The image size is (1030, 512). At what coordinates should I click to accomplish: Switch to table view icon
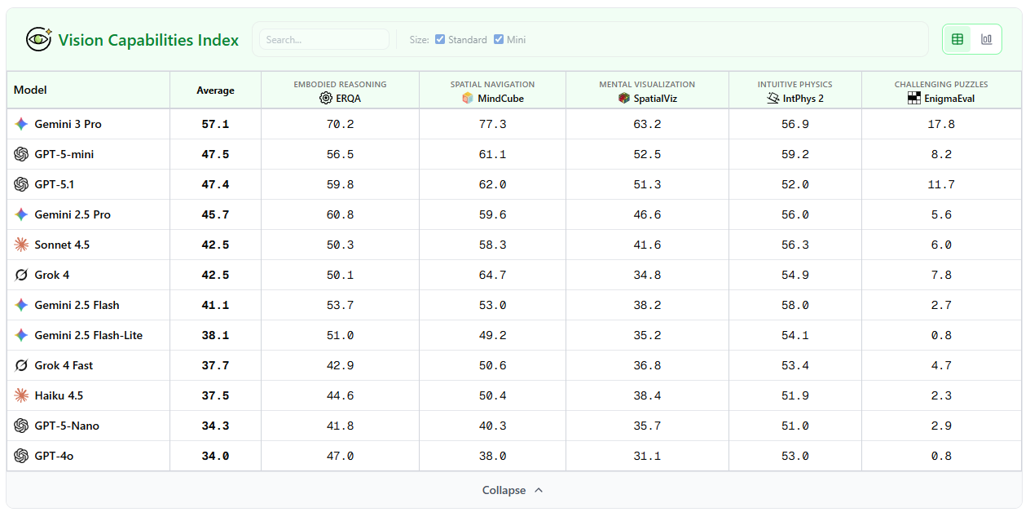pyautogui.click(x=957, y=39)
